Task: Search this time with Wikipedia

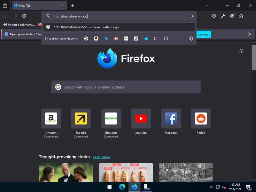Action: [x=136, y=38]
